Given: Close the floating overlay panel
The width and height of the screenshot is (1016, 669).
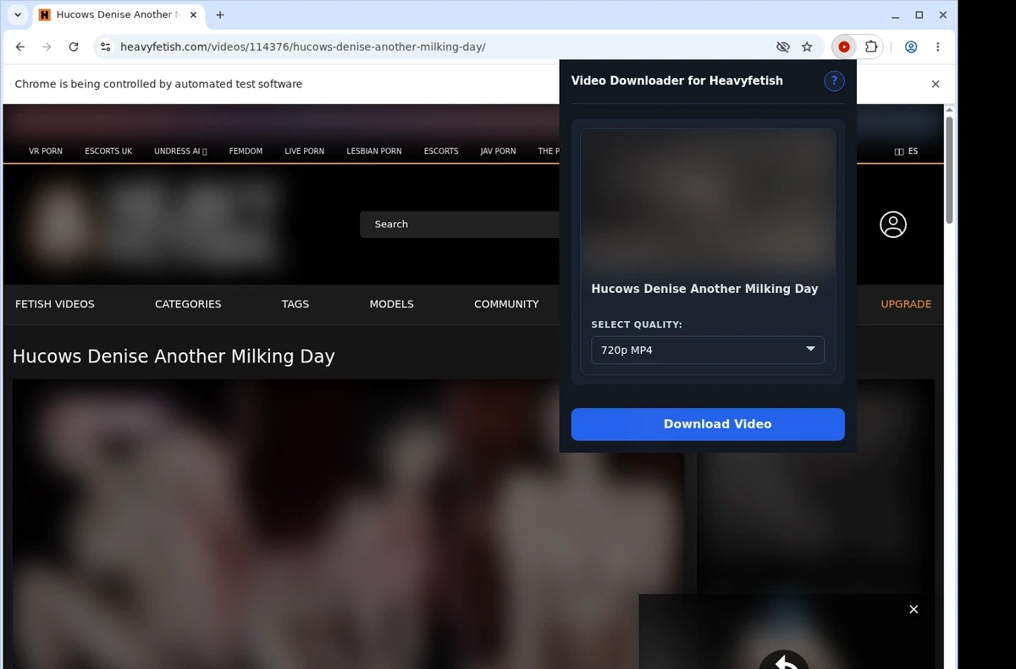Looking at the screenshot, I should point(914,610).
